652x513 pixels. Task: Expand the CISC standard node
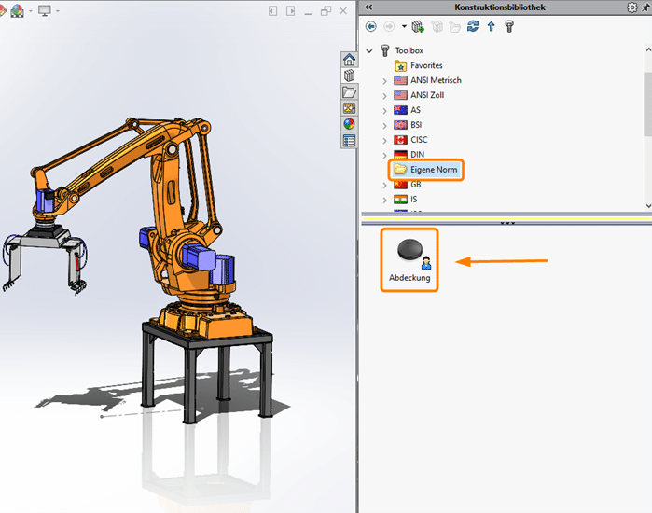pos(384,141)
